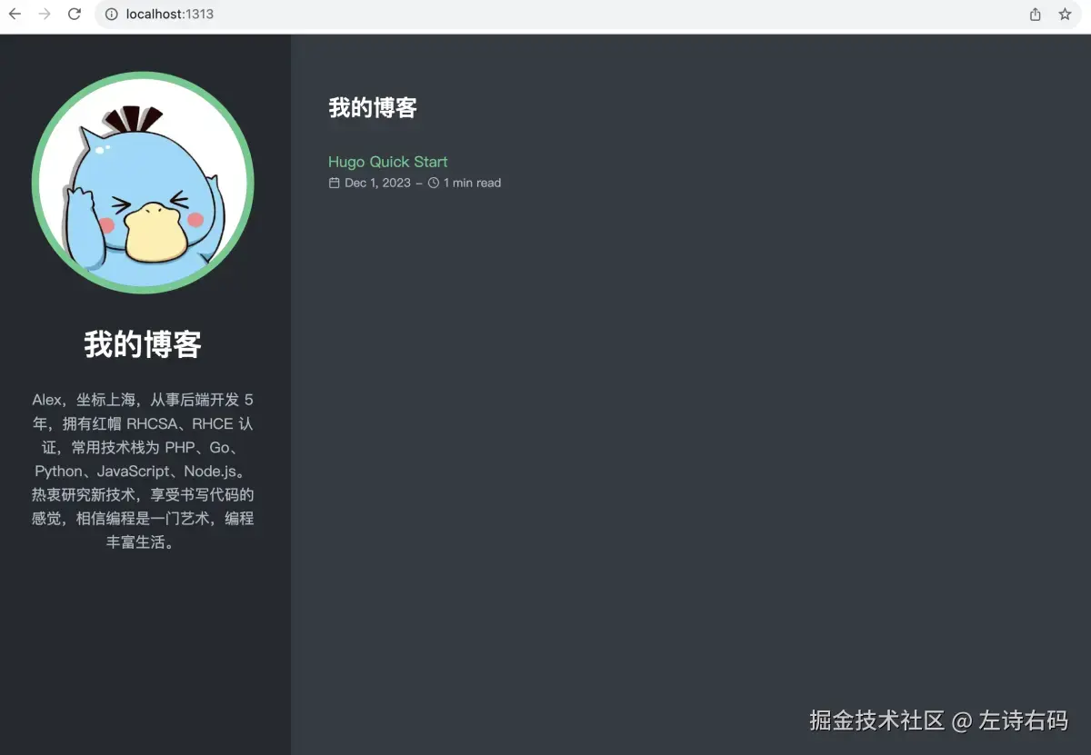The image size is (1091, 755).
Task: Click the sidebar 我的博客 site title
Action: (x=141, y=344)
